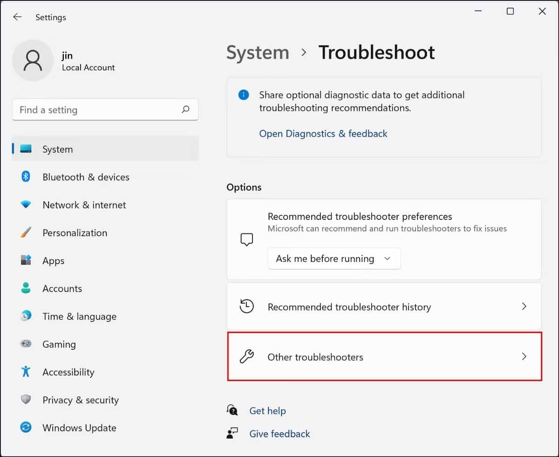Viewport: 559px width, 457px height.
Task: Click the jin Local Account profile picture
Action: (x=33, y=61)
